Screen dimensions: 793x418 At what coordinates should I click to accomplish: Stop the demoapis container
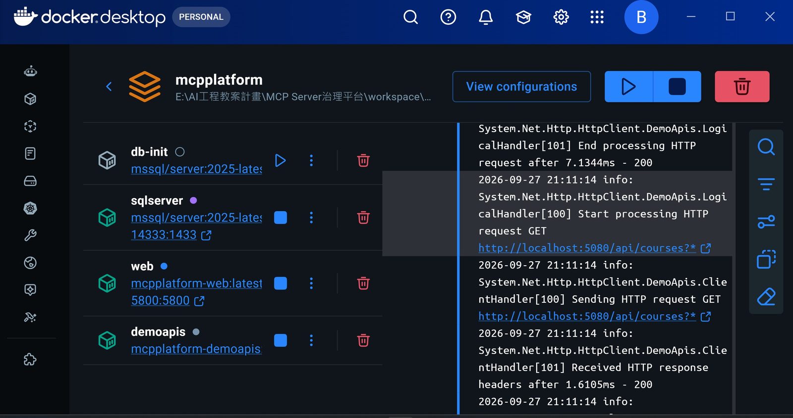tap(281, 340)
